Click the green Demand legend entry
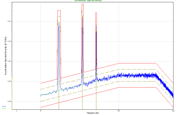 click(4, 108)
